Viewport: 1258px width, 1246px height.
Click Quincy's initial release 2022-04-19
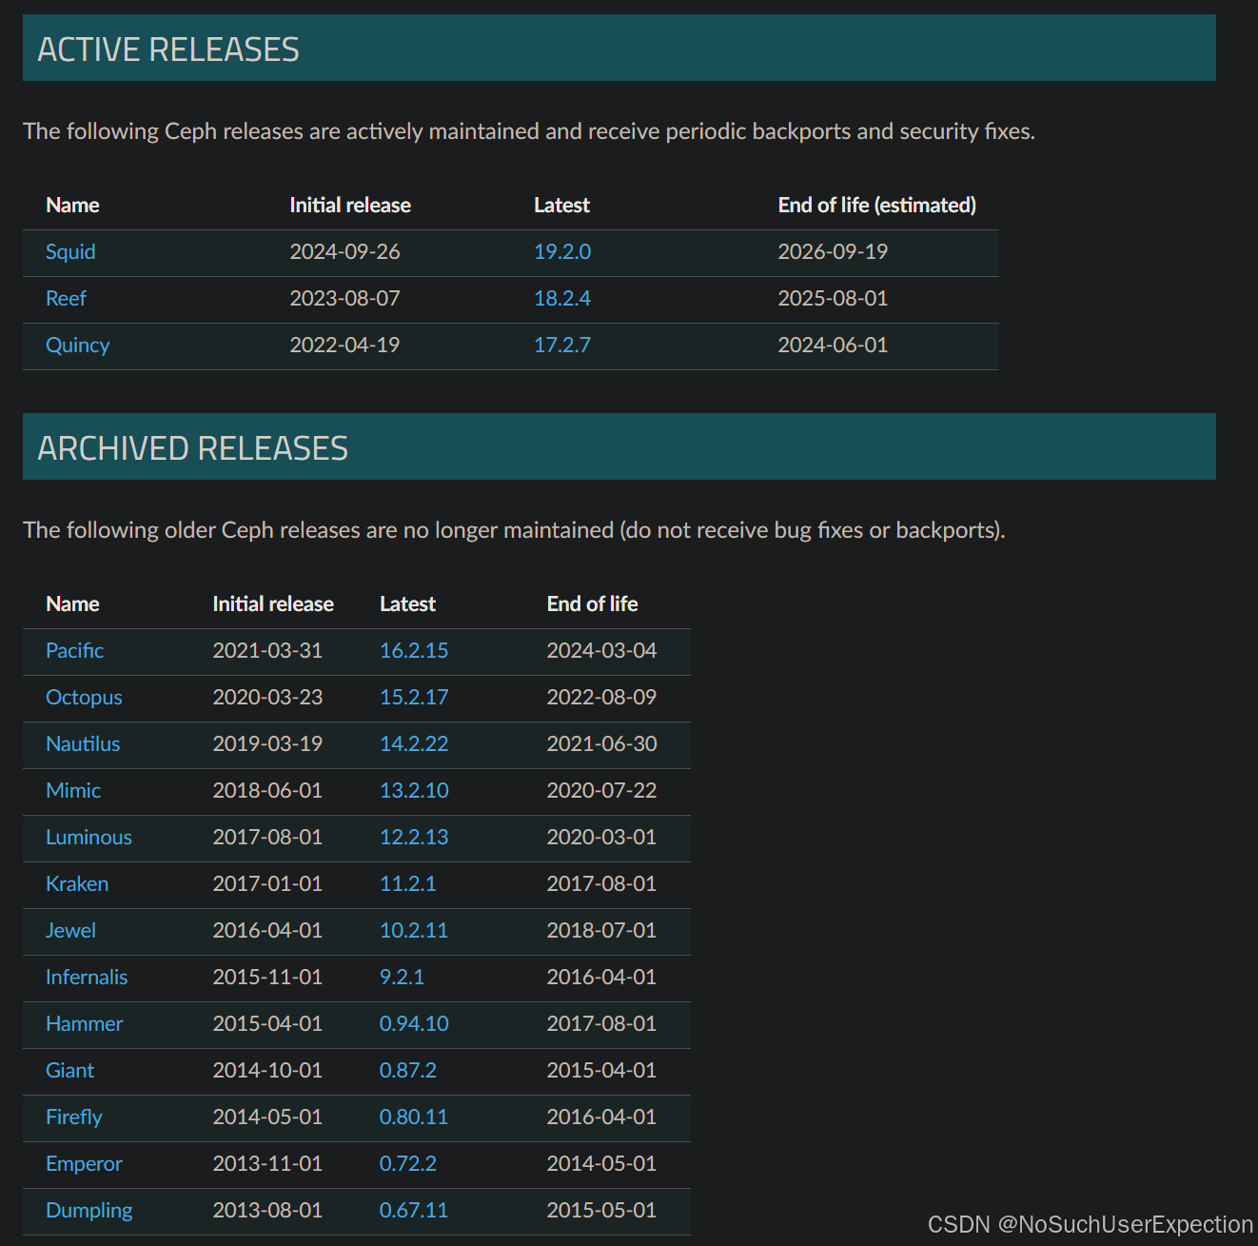344,346
